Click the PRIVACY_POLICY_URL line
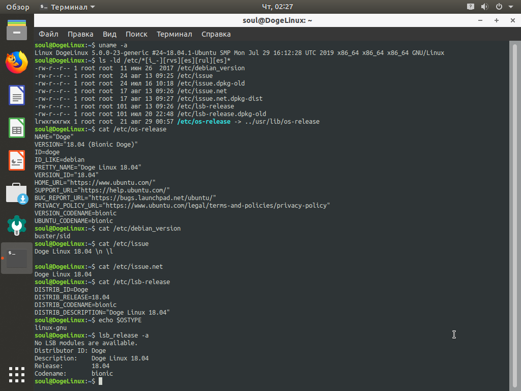 182,206
